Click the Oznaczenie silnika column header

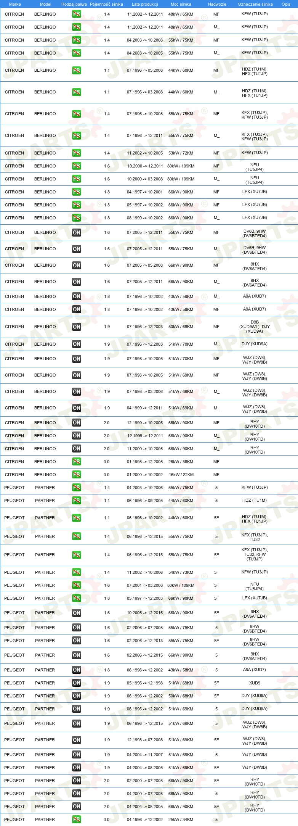click(255, 4)
